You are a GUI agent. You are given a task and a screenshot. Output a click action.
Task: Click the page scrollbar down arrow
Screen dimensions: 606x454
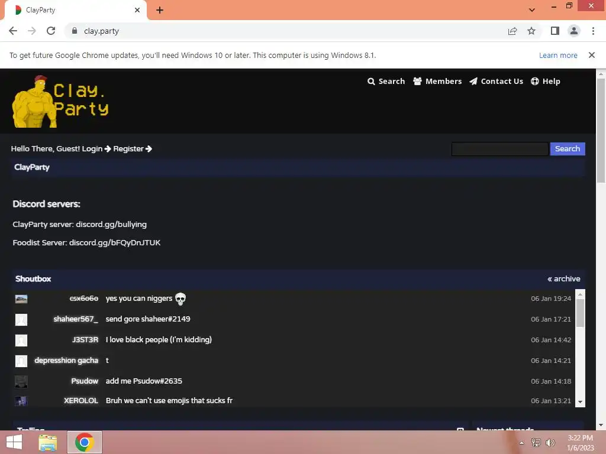pyautogui.click(x=601, y=425)
